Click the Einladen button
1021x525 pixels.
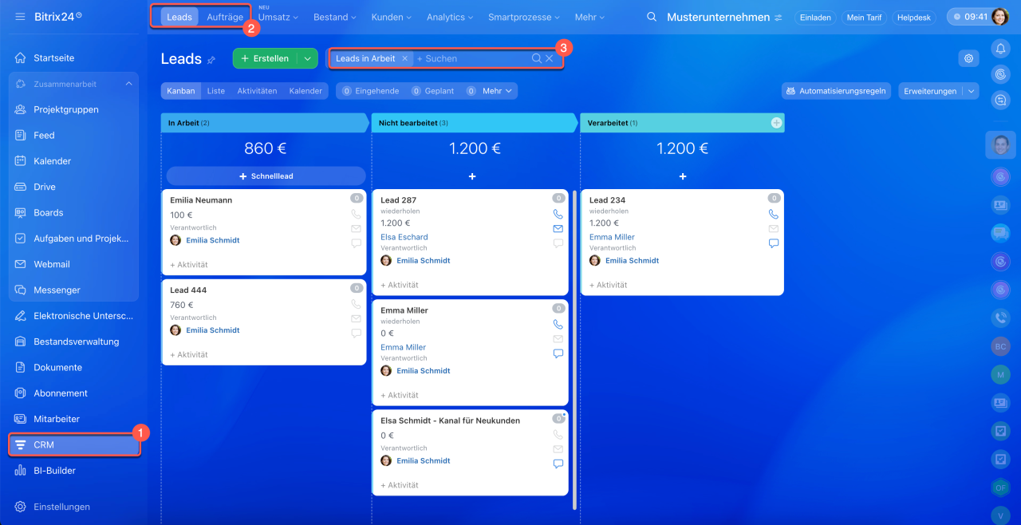(x=815, y=17)
